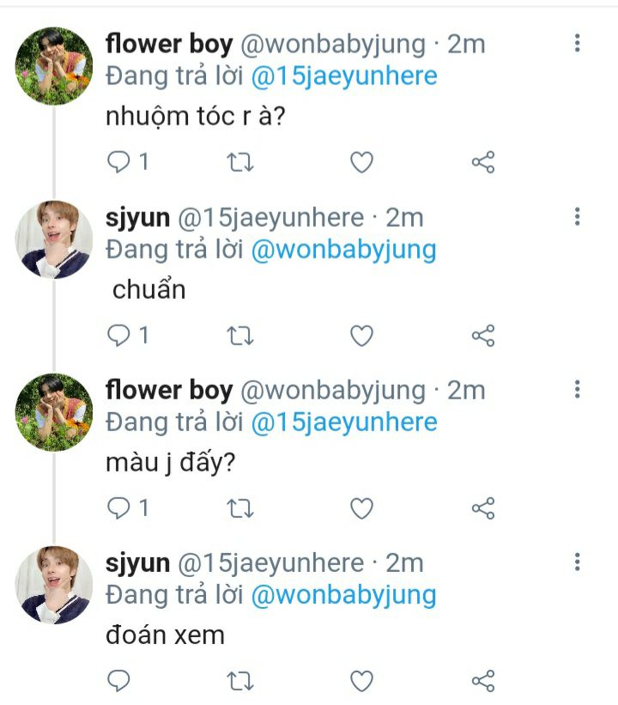
Task: Open replies on the "màu j đấy?" tweet
Action: pos(128,508)
